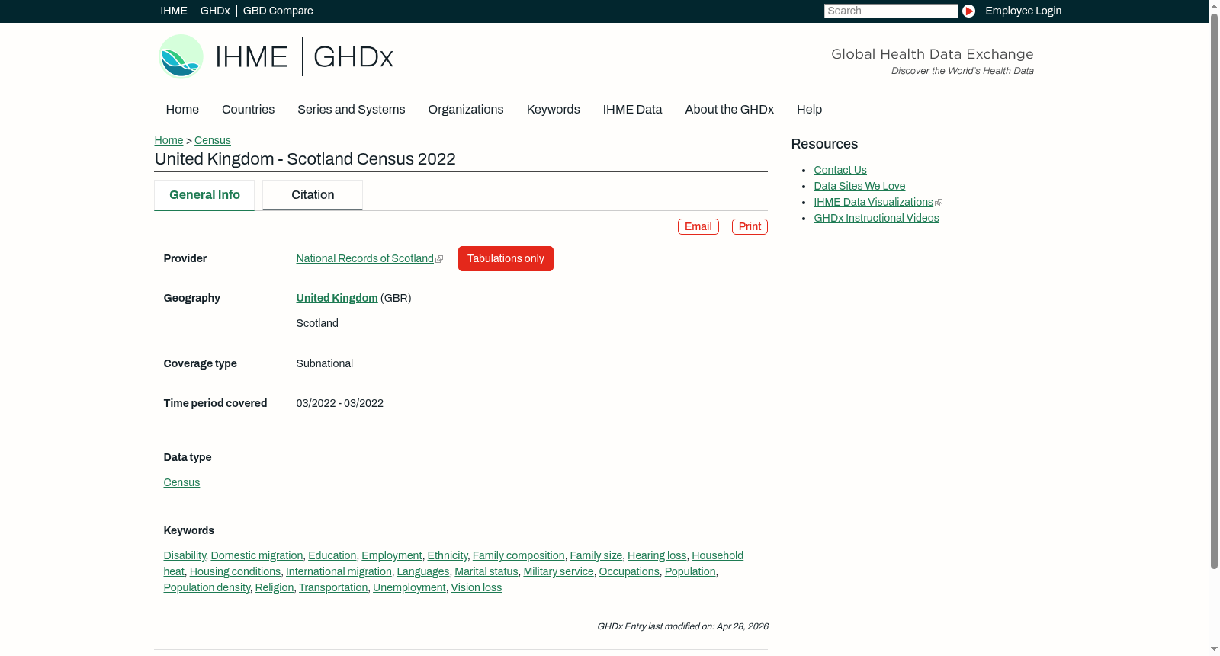Image resolution: width=1220 pixels, height=656 pixels.
Task: Open the Languages keyword
Action: click(422, 571)
